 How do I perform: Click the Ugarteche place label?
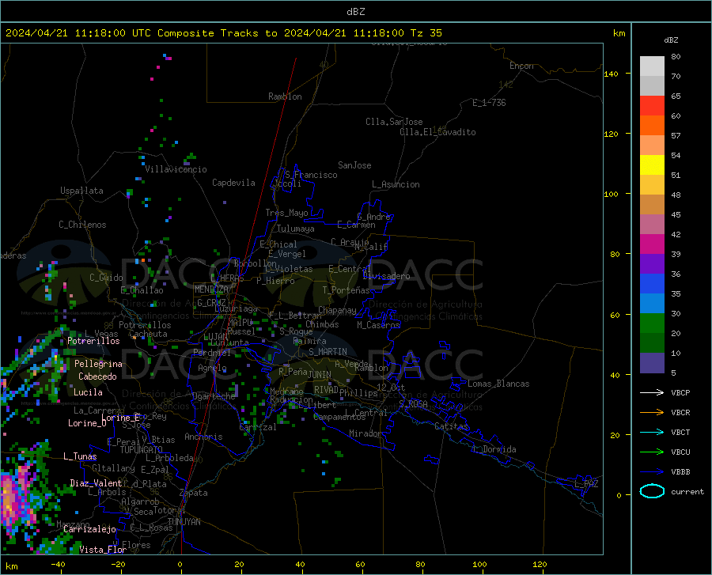click(214, 396)
